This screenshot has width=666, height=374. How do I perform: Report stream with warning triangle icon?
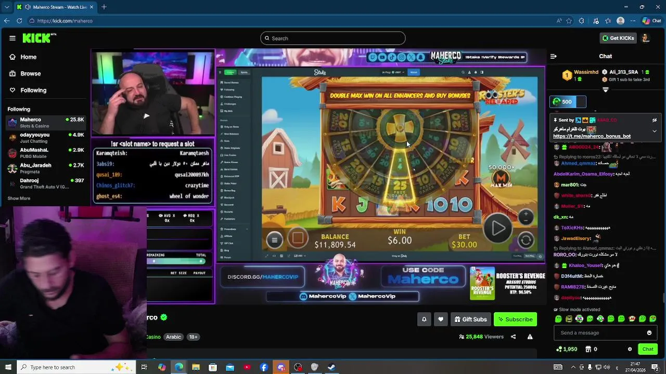click(x=530, y=337)
